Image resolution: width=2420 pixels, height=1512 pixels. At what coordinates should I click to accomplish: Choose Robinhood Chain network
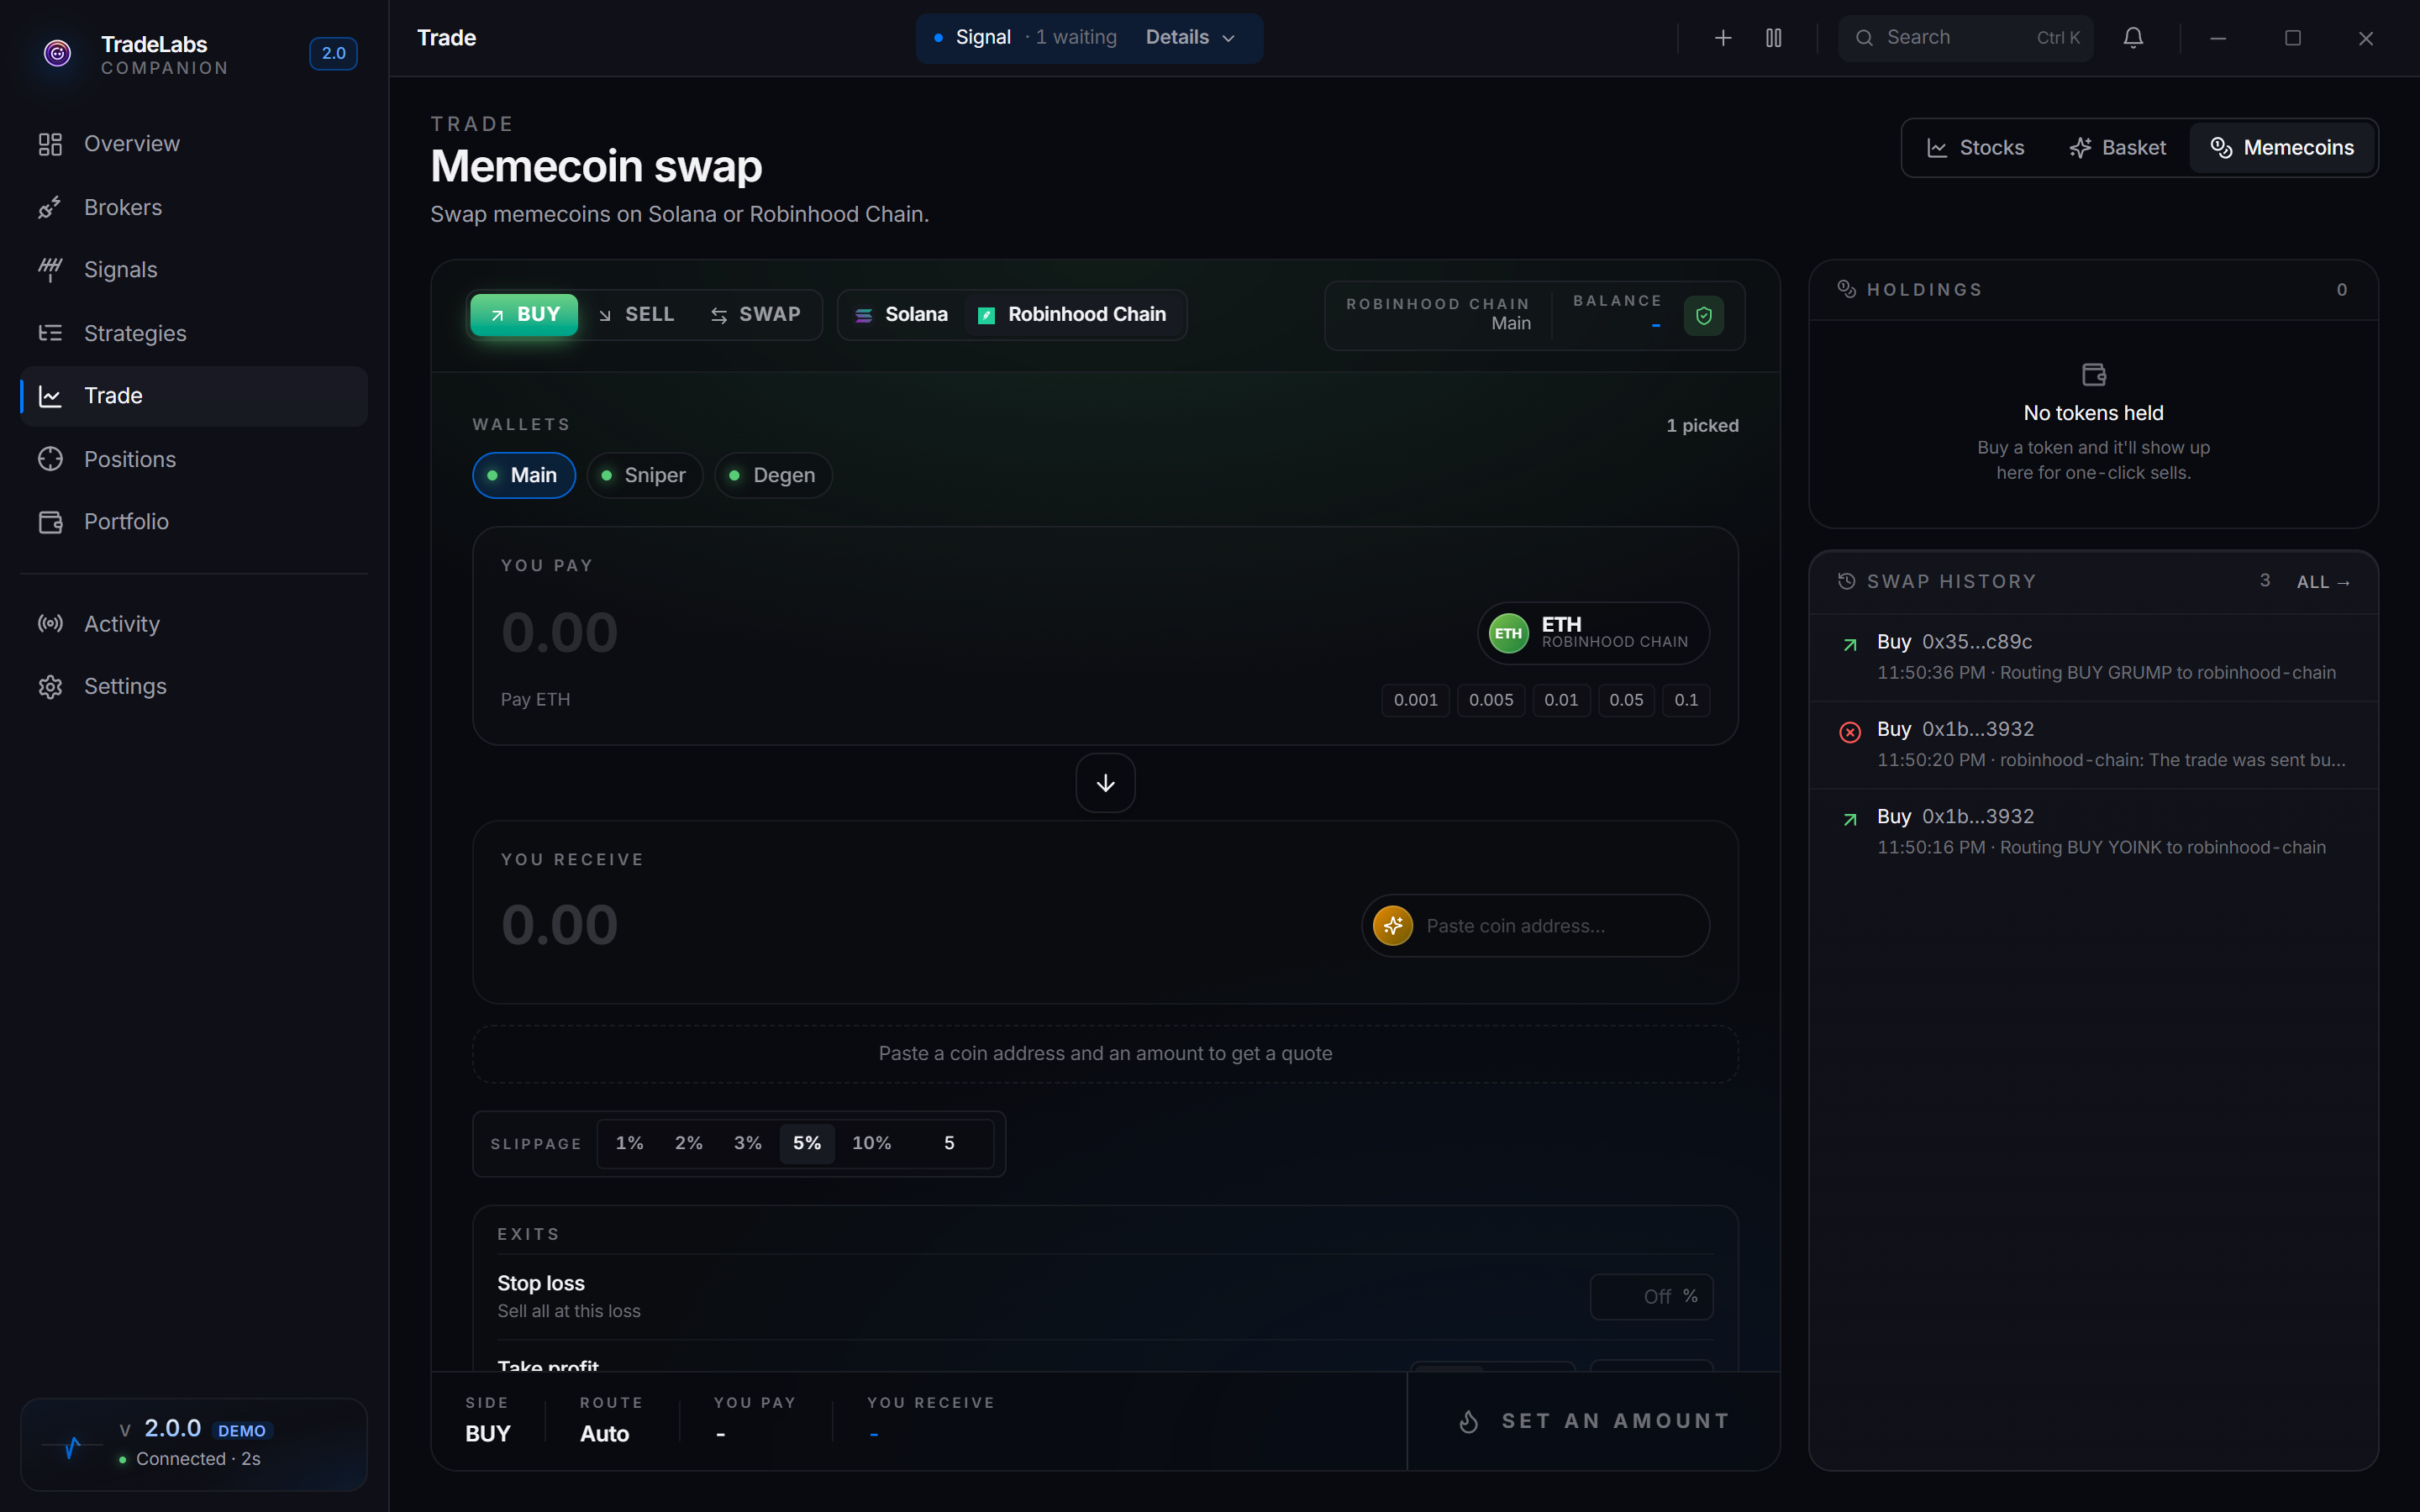[x=1072, y=315]
